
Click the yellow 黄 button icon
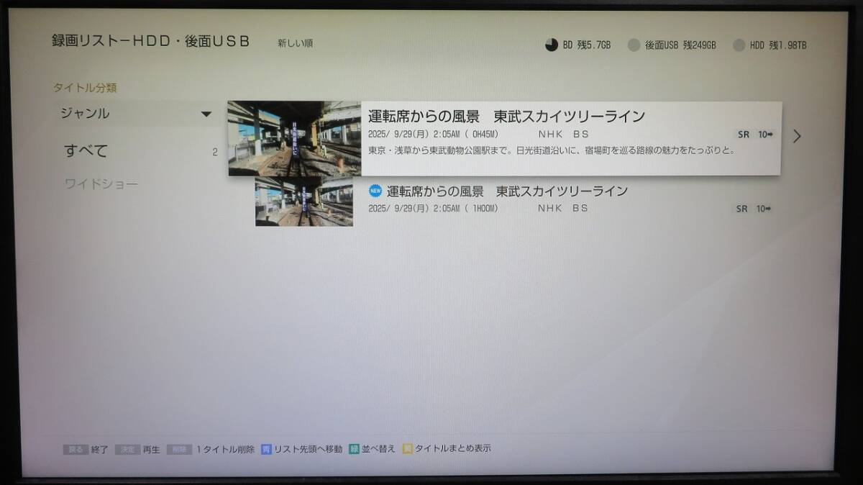pos(407,449)
